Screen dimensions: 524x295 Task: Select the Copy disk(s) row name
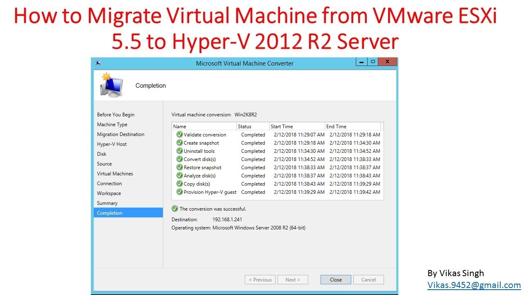197,184
